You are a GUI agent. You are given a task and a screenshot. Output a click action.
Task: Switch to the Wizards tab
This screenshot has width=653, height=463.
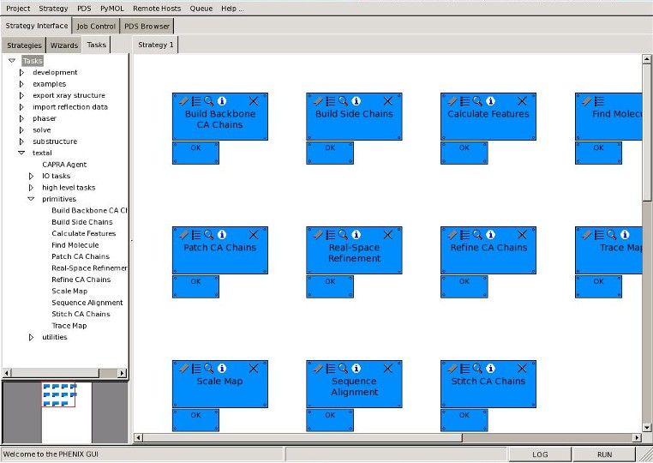(64, 45)
